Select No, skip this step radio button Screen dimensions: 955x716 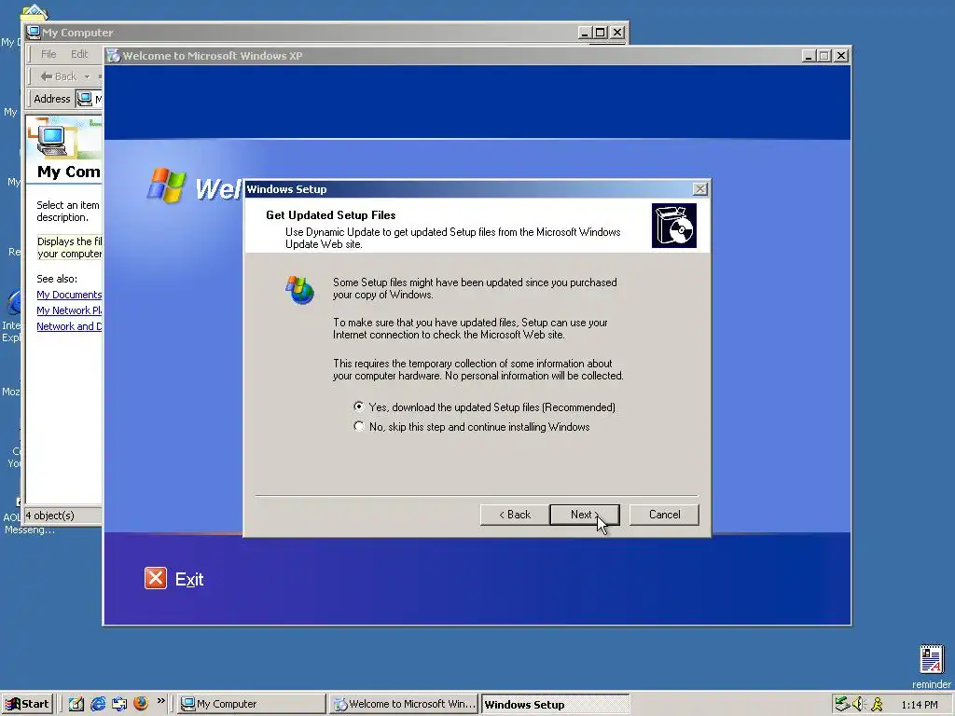358,426
